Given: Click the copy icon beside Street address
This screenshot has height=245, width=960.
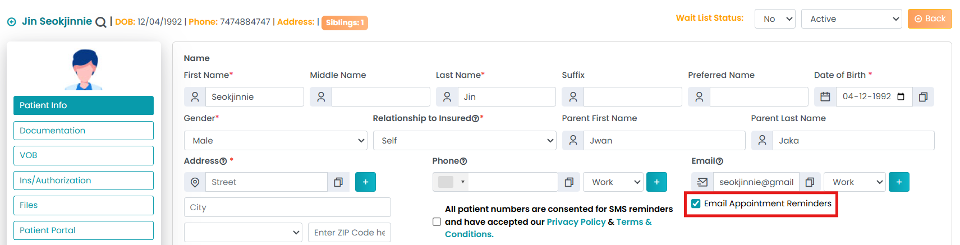Looking at the screenshot, I should click(338, 182).
